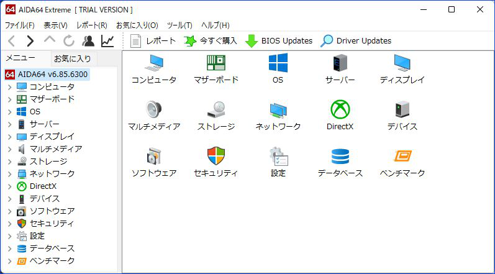The height and width of the screenshot is (274, 495).
Task: Select ストレージ in the sidebar tree
Action: pos(48,162)
